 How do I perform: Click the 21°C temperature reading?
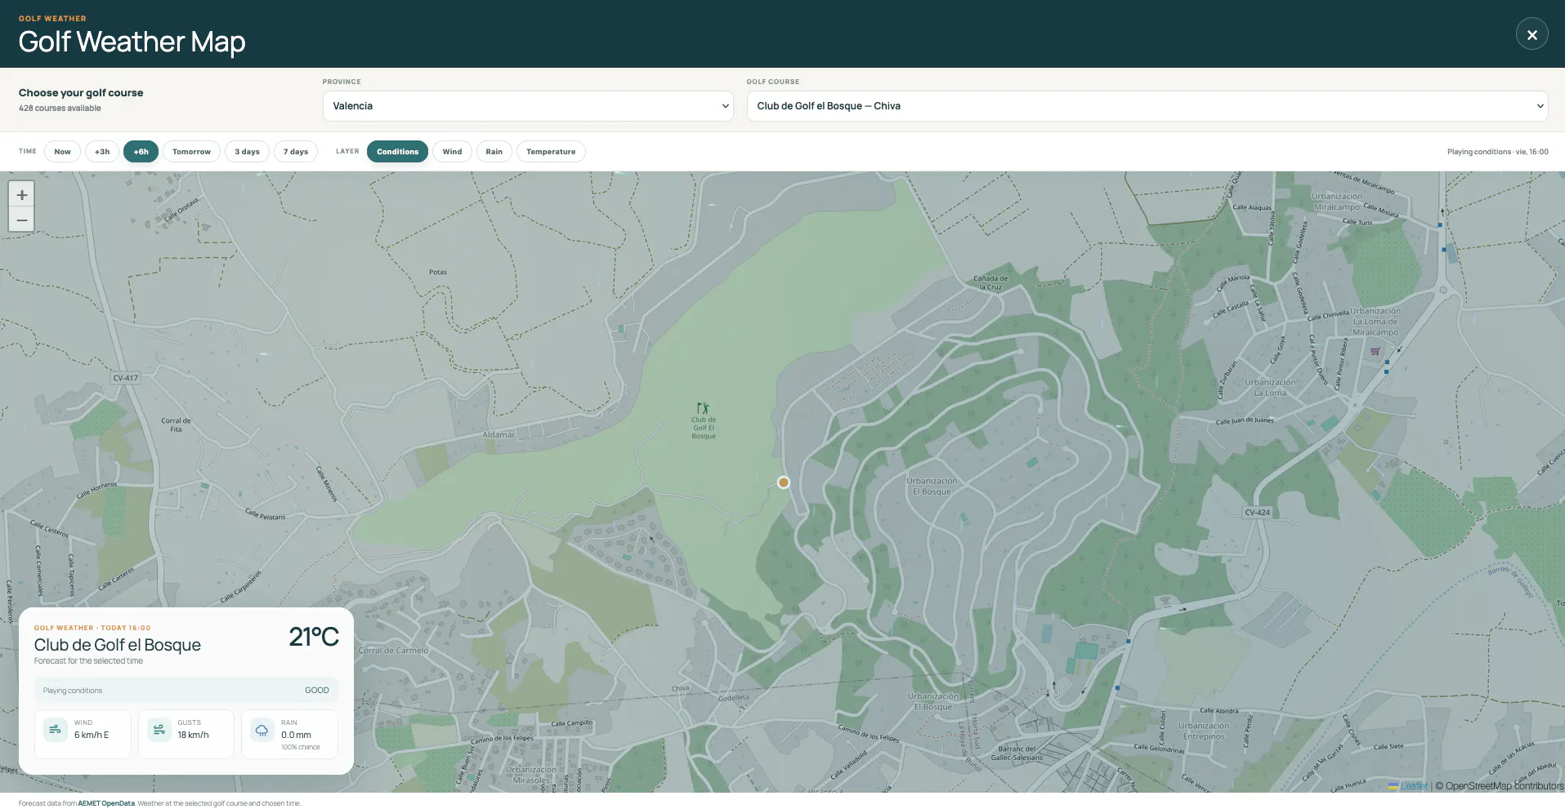coord(314,637)
